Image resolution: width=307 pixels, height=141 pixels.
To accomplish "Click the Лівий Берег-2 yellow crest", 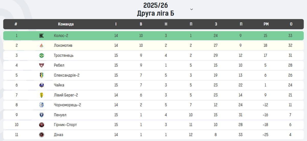I will (41, 95).
